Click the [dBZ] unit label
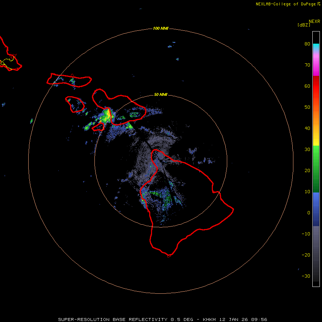 (x=304, y=25)
